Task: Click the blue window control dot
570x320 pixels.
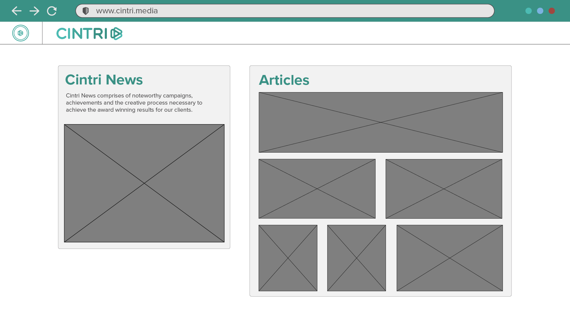Action: [540, 11]
